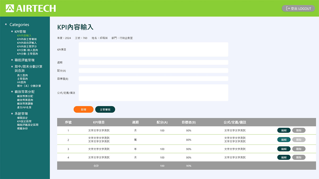Edit row 1 with 編輯 button
Screen dimensions: 319x179
click(284, 130)
